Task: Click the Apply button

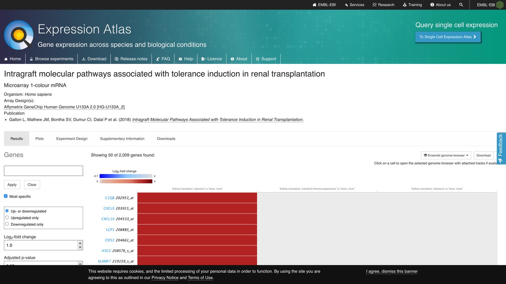Action: tap(12, 185)
